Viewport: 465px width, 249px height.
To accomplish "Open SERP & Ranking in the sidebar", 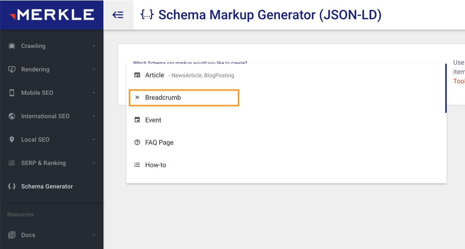I will [52, 163].
